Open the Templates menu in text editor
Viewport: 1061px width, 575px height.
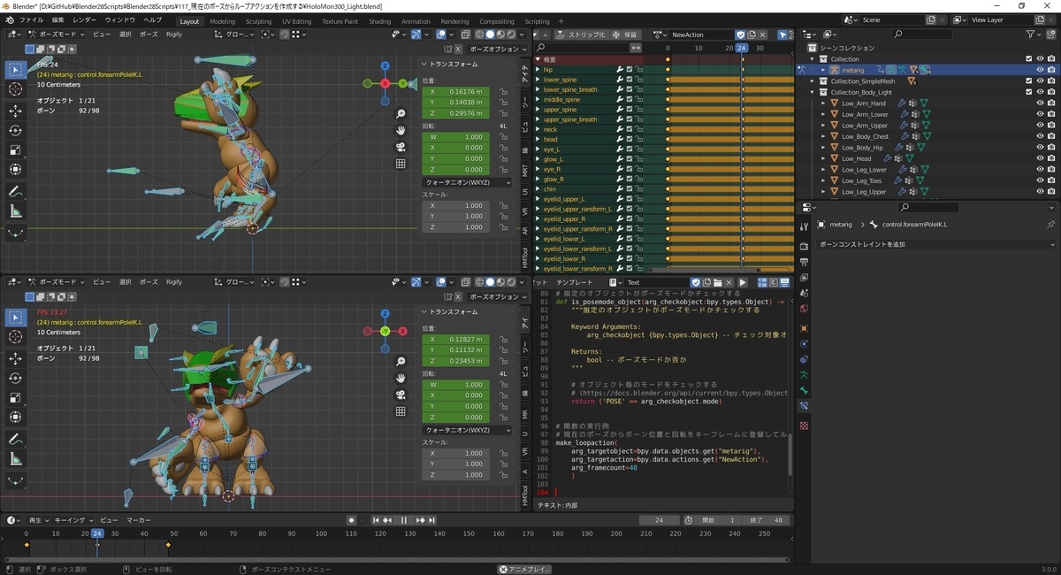pos(575,282)
